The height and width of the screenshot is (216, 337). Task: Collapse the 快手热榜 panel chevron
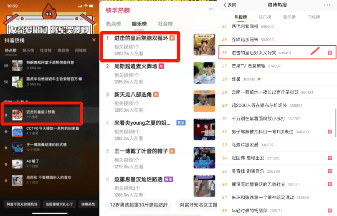click(x=211, y=9)
